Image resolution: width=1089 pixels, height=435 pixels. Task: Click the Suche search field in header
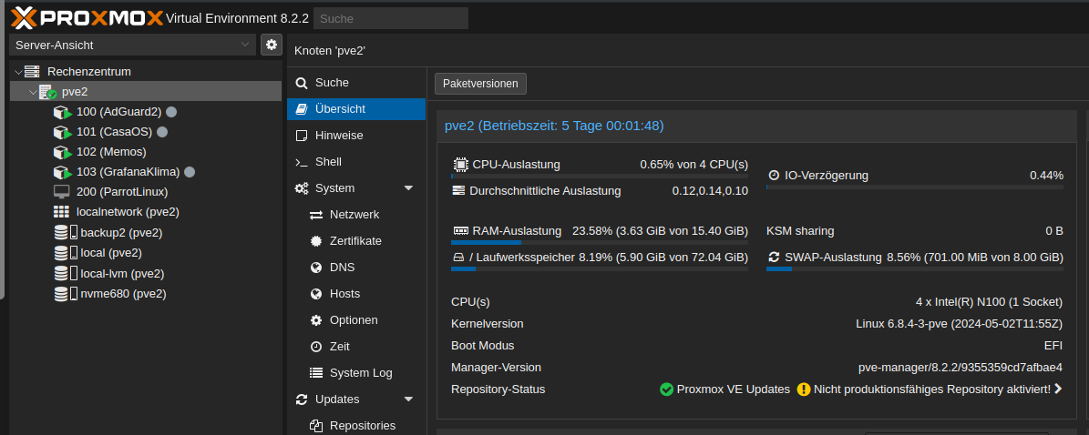[x=391, y=19]
